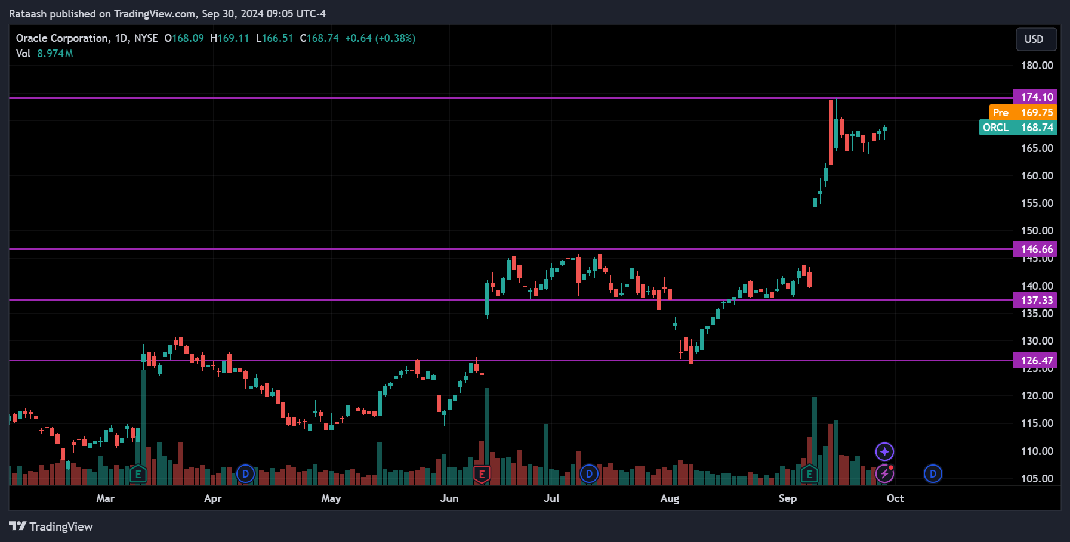Viewport: 1070px width, 542px height.
Task: Click the orange Pre 169.75 price label
Action: tap(1023, 112)
